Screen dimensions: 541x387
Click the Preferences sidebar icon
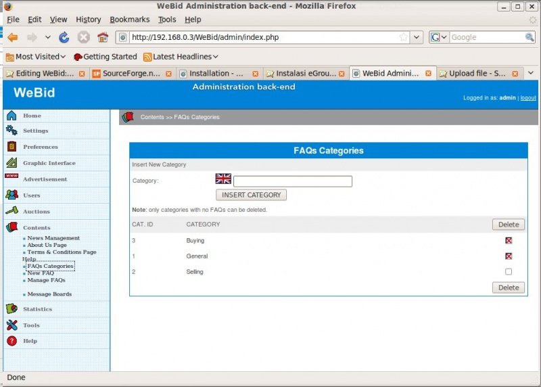(x=11, y=147)
